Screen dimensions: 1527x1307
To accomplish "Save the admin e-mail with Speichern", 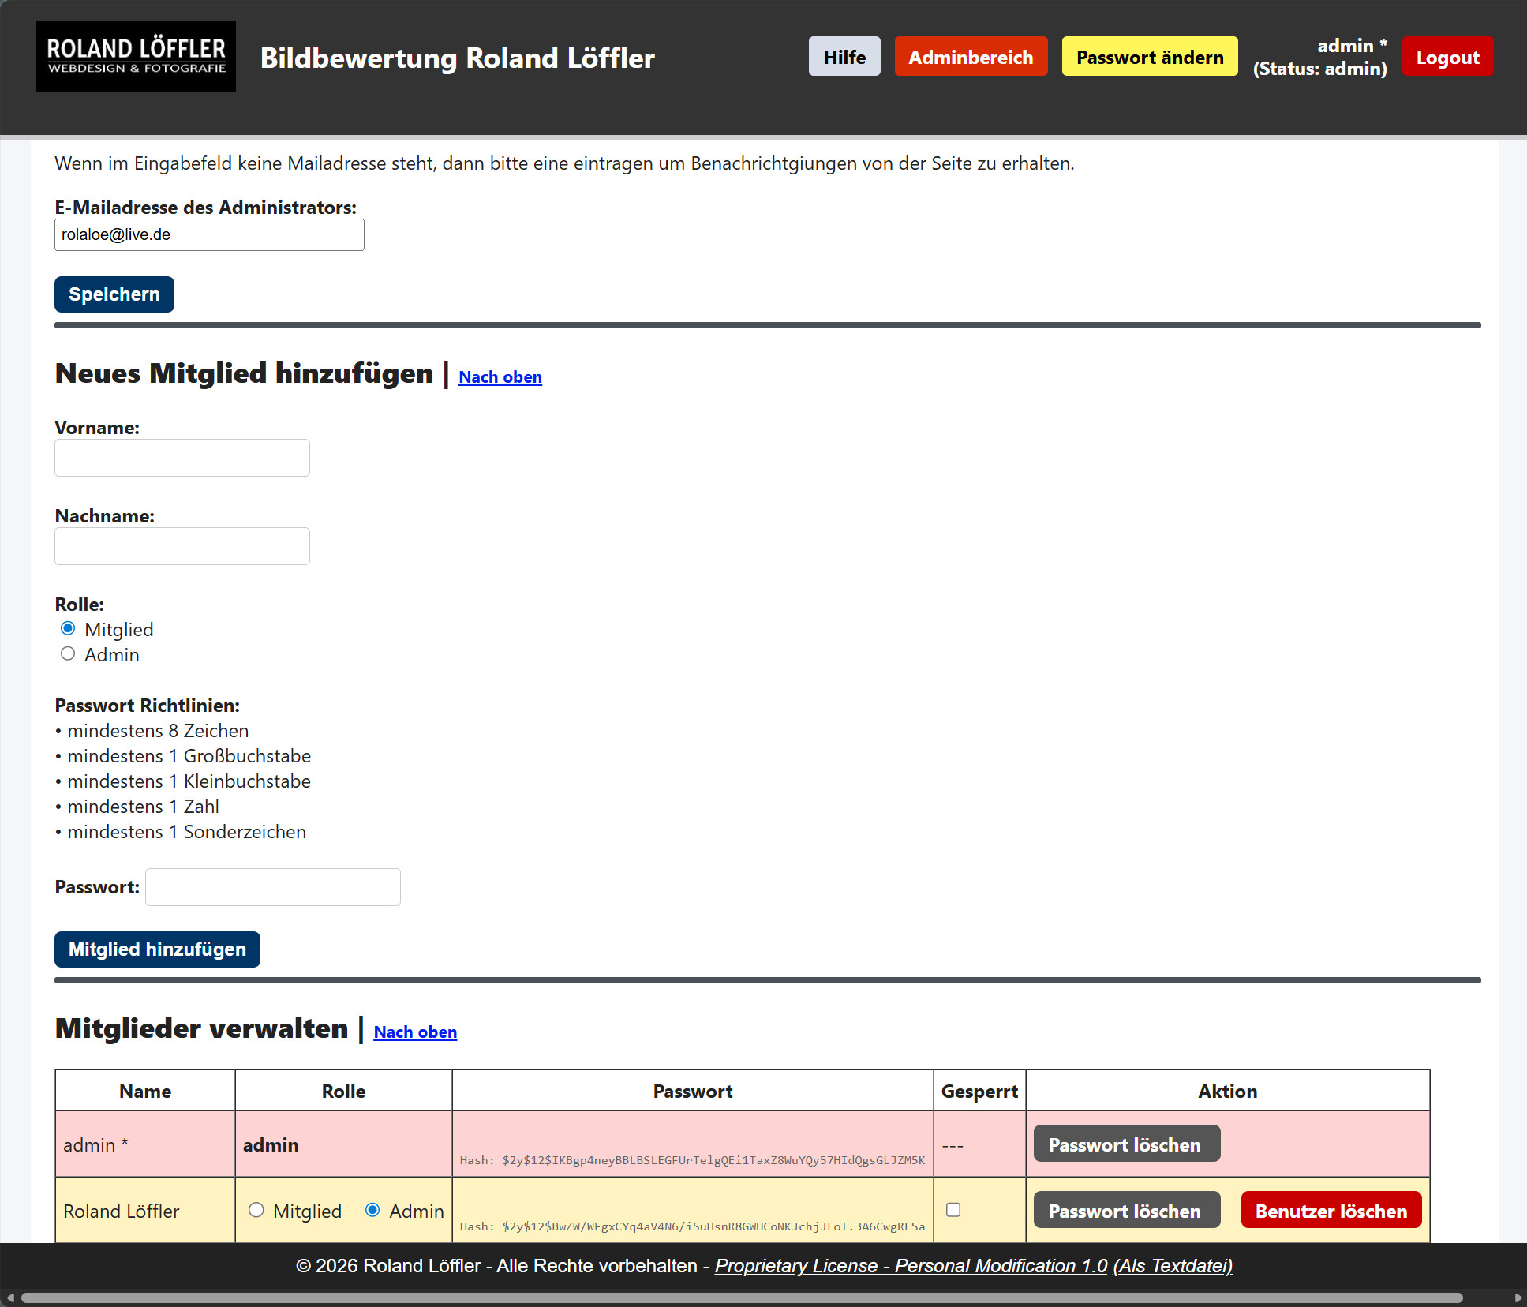I will (114, 294).
